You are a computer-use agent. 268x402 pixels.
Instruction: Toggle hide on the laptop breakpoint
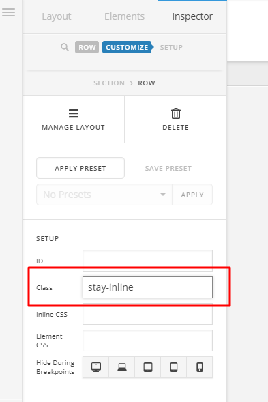coord(122,367)
